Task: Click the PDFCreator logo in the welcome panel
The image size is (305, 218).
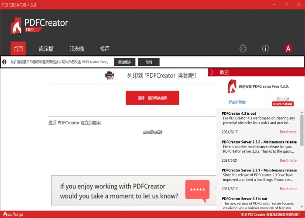Action: (x=232, y=86)
